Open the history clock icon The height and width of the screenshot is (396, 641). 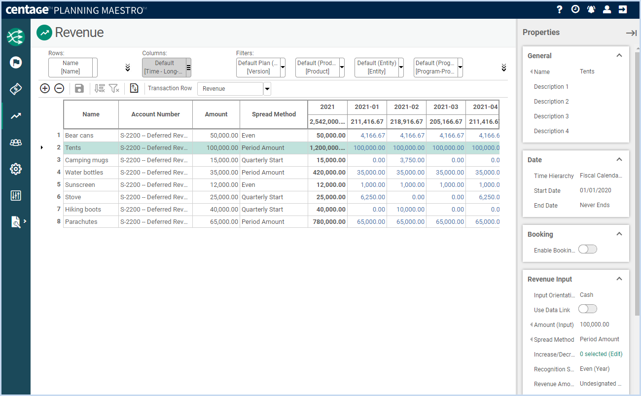tap(575, 9)
